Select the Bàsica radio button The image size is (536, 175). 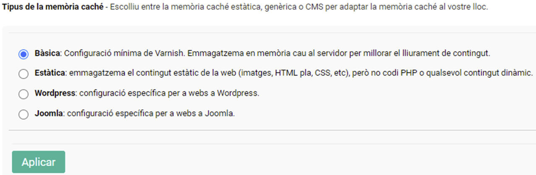coord(24,54)
